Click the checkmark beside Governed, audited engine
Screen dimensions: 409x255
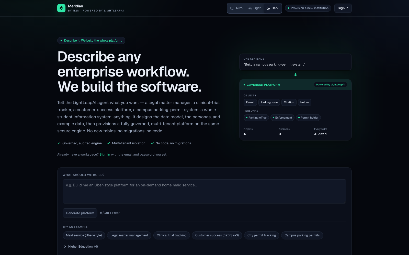[59, 143]
